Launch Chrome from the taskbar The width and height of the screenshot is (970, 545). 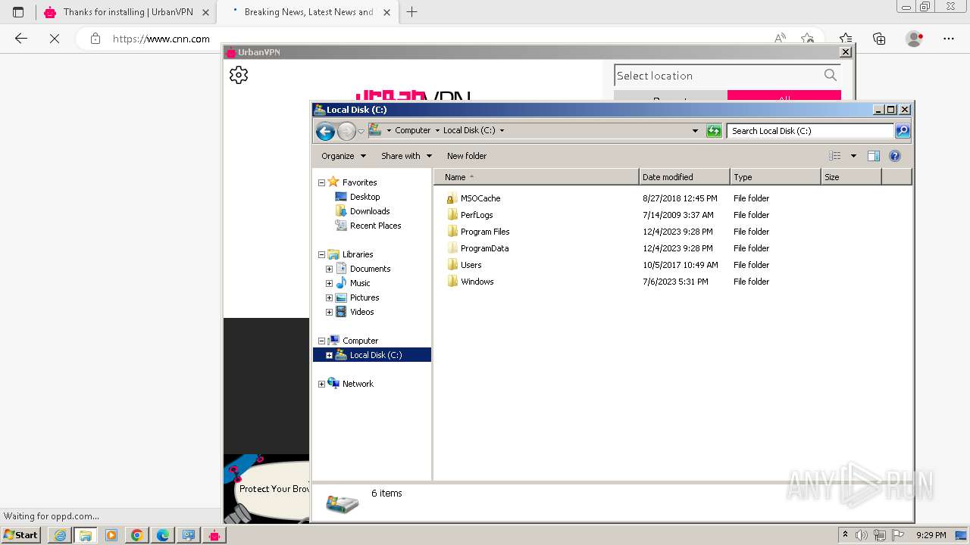137,535
